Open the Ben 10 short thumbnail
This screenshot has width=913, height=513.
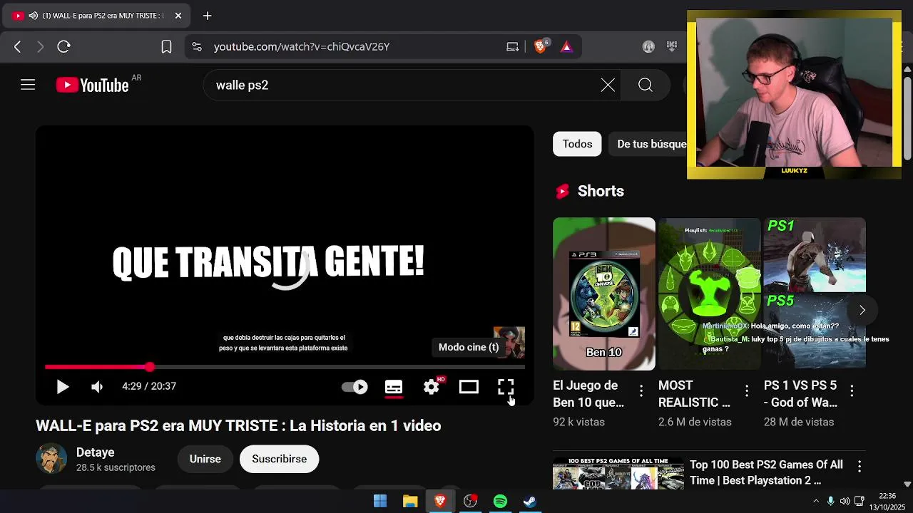[604, 294]
